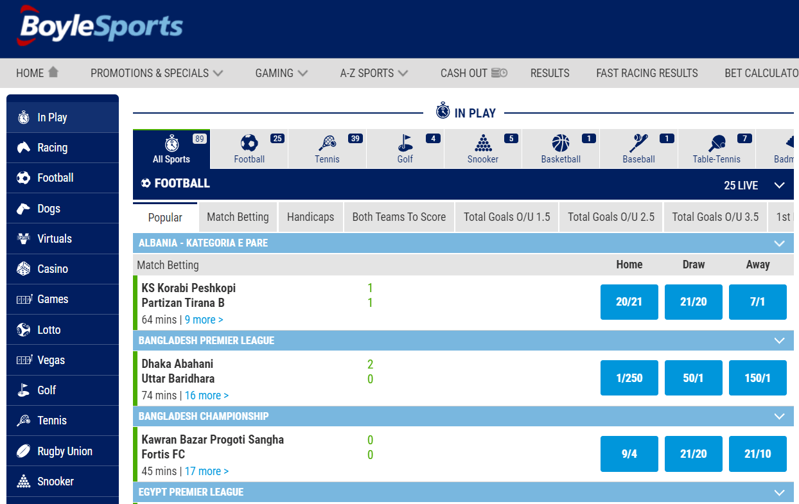Open the '17 more' markets link

coord(206,471)
